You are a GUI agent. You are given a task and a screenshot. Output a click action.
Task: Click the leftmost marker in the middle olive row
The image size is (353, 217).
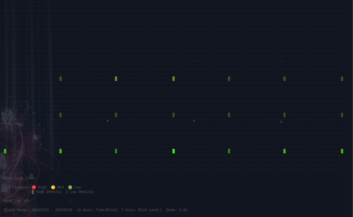pyautogui.click(x=61, y=115)
